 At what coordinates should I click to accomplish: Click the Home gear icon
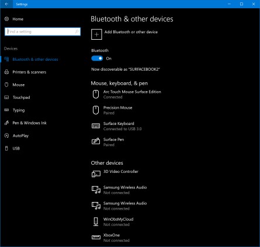(6, 19)
